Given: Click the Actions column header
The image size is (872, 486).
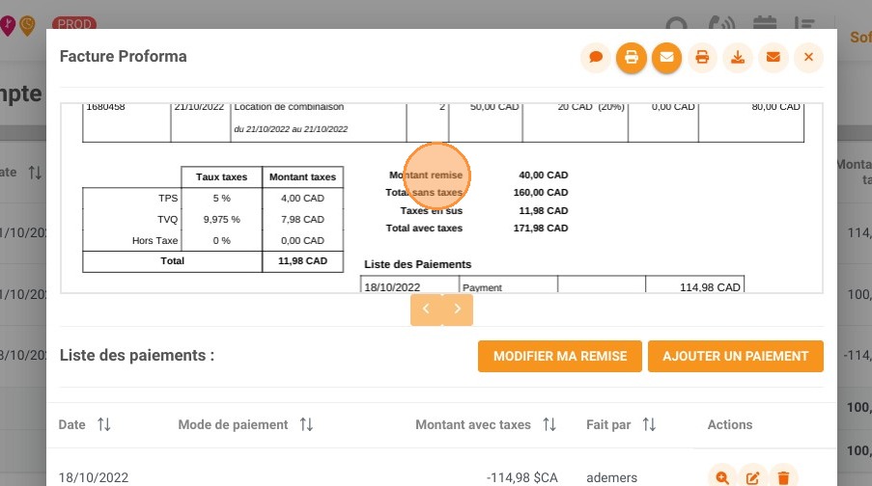Looking at the screenshot, I should click(x=730, y=425).
